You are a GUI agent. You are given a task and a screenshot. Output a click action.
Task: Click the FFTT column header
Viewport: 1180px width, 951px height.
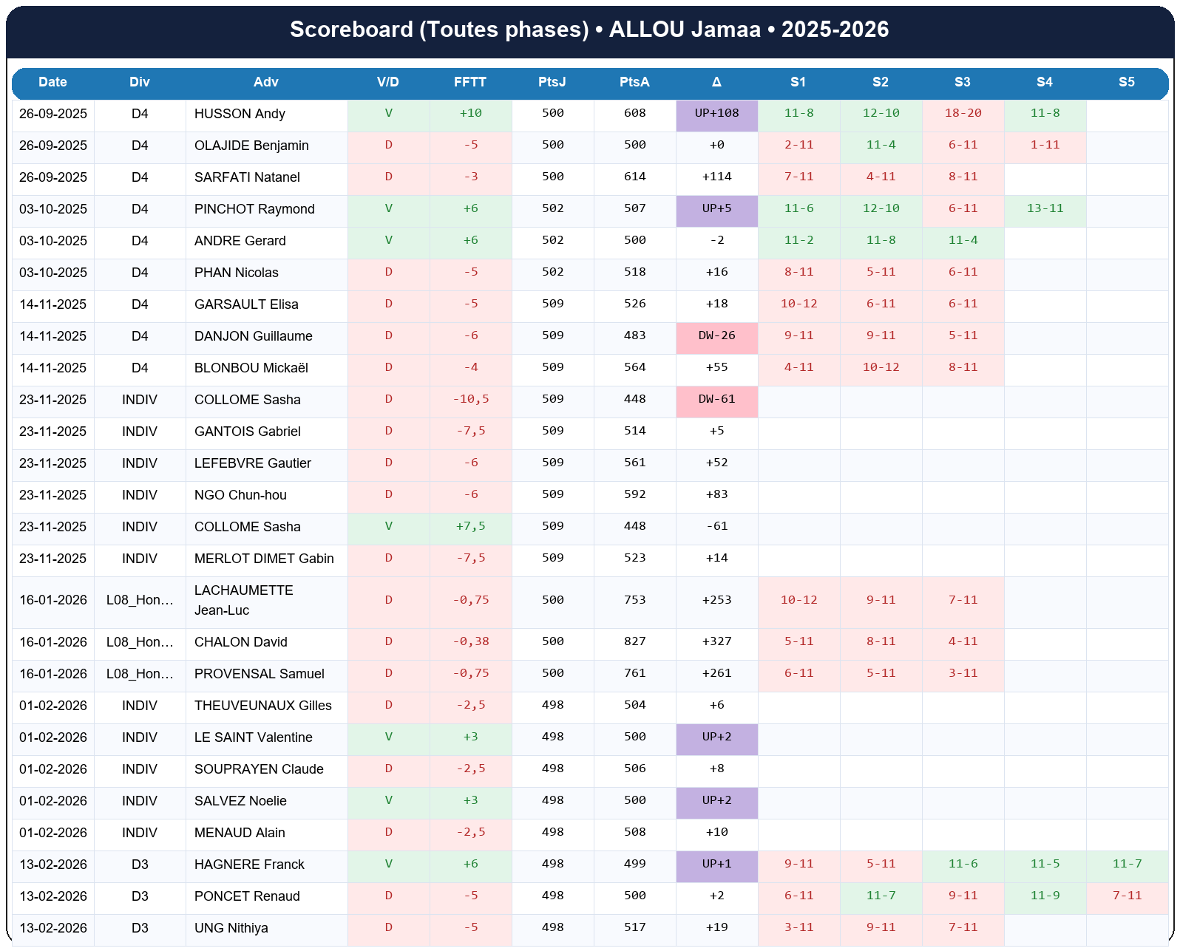click(x=470, y=82)
